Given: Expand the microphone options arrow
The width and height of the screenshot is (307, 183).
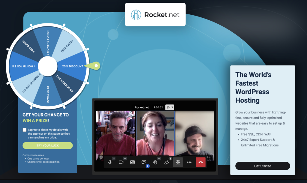Looking at the screenshot, I should pos(114,158).
